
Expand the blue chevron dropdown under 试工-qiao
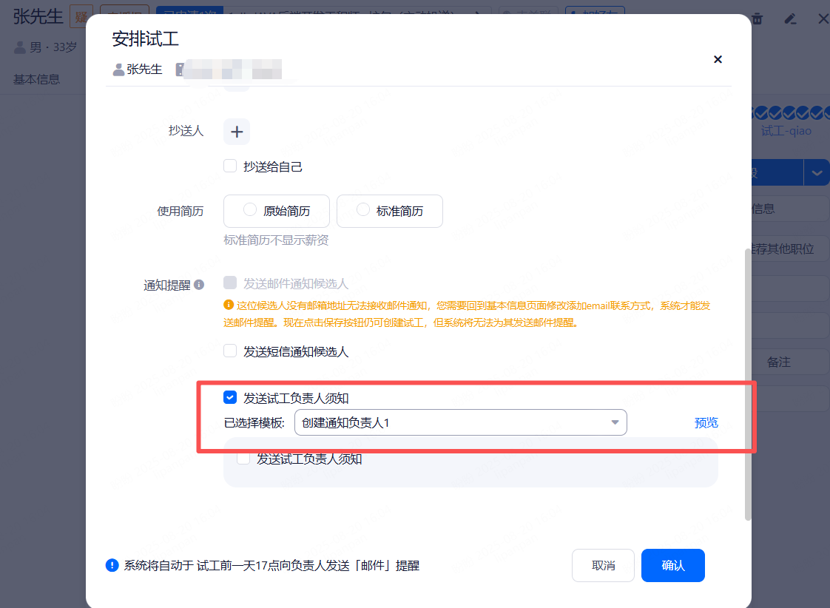pyautogui.click(x=816, y=172)
